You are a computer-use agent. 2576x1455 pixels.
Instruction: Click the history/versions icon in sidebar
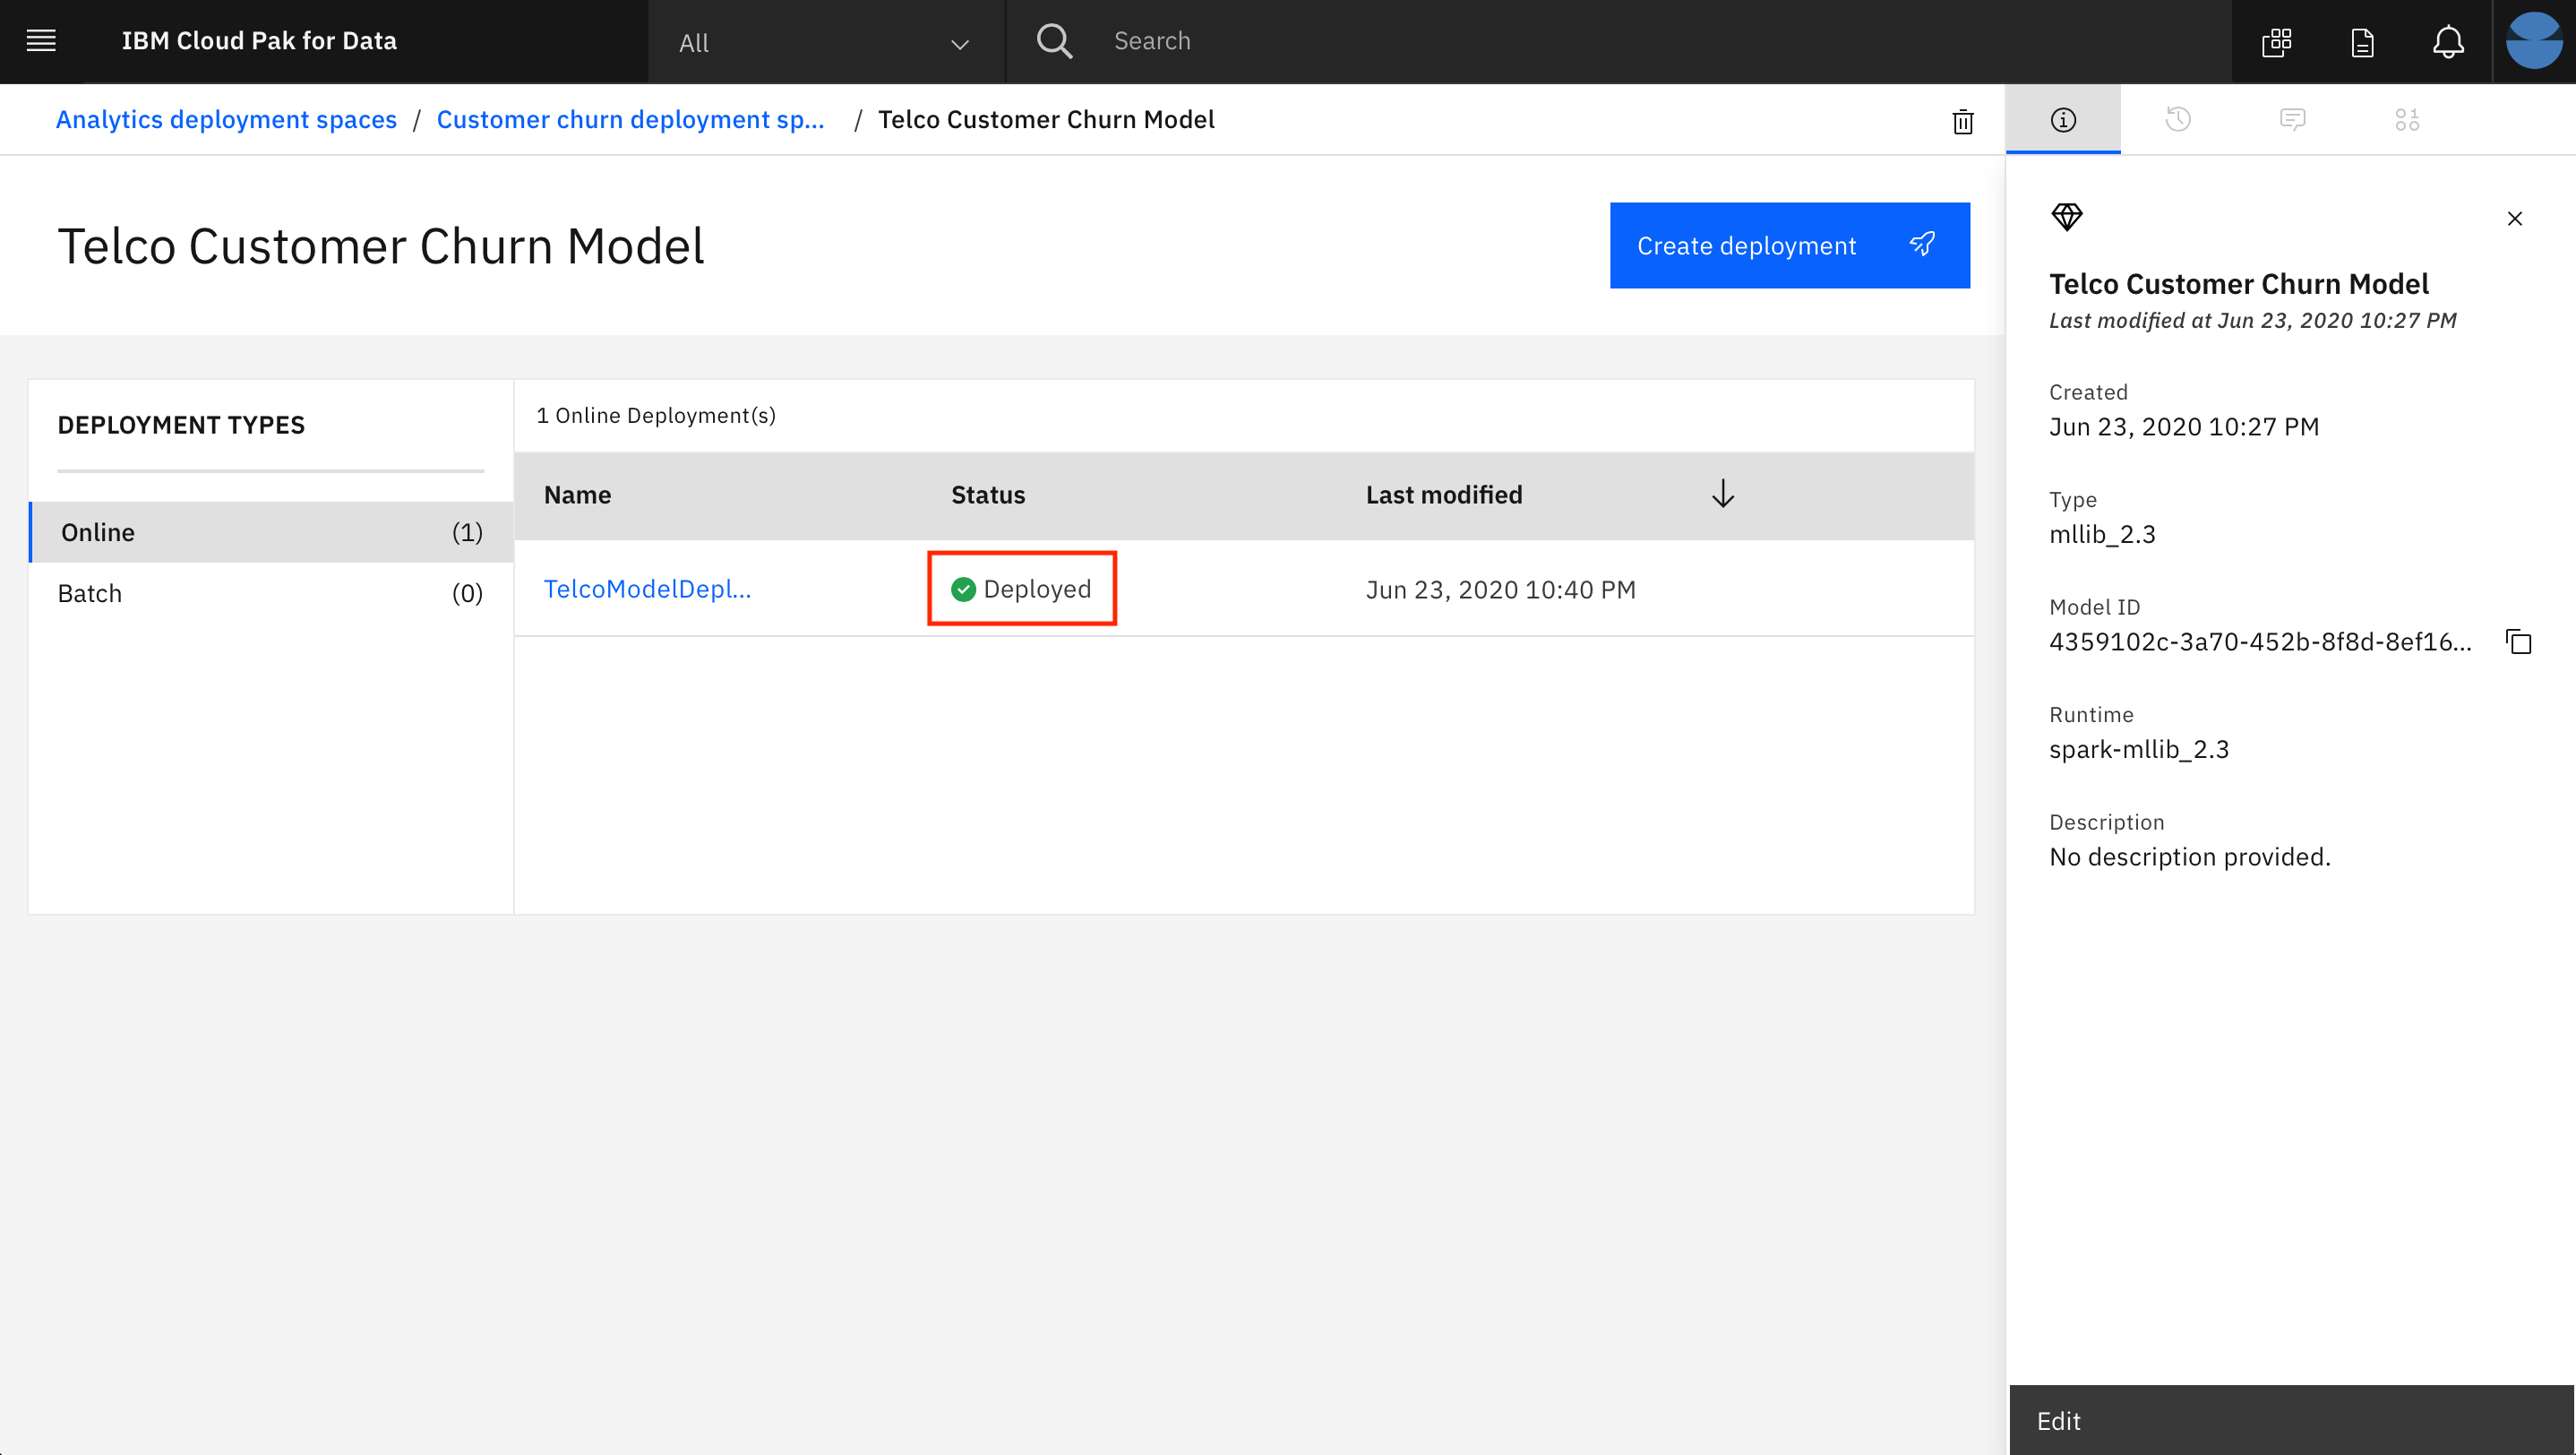point(2178,118)
